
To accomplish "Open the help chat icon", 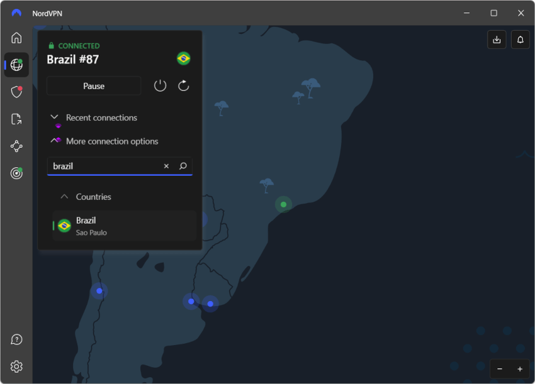I will click(x=16, y=340).
